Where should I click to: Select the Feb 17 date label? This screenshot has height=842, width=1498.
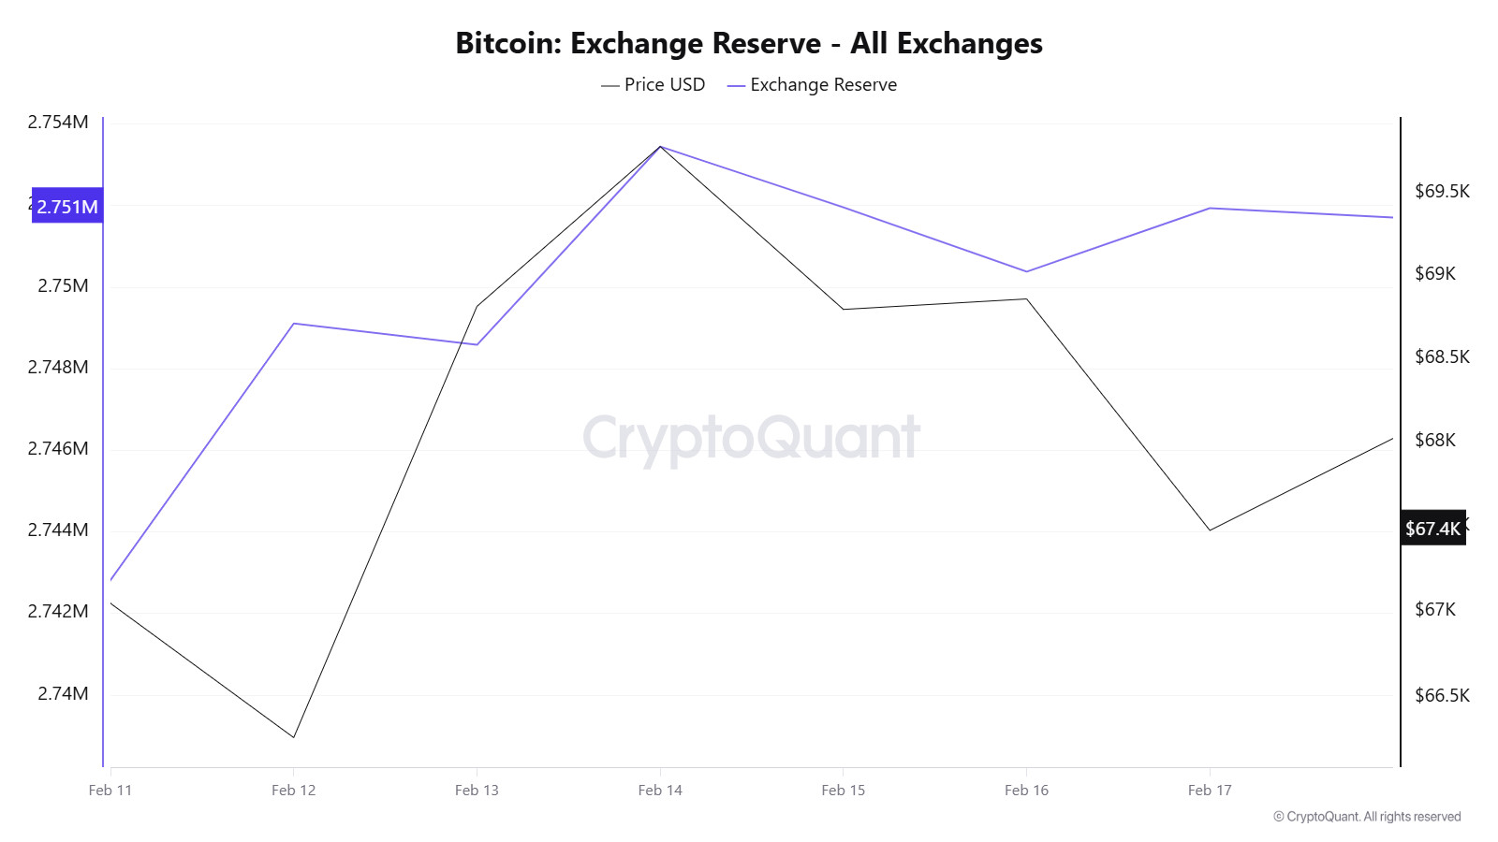click(1210, 791)
